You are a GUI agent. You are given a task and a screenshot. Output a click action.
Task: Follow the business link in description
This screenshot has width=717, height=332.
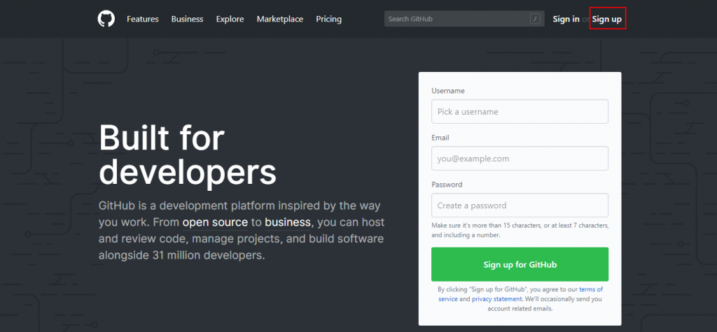click(x=288, y=223)
